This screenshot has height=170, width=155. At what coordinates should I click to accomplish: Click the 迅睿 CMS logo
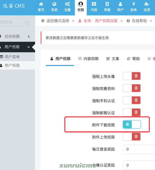[14, 6]
